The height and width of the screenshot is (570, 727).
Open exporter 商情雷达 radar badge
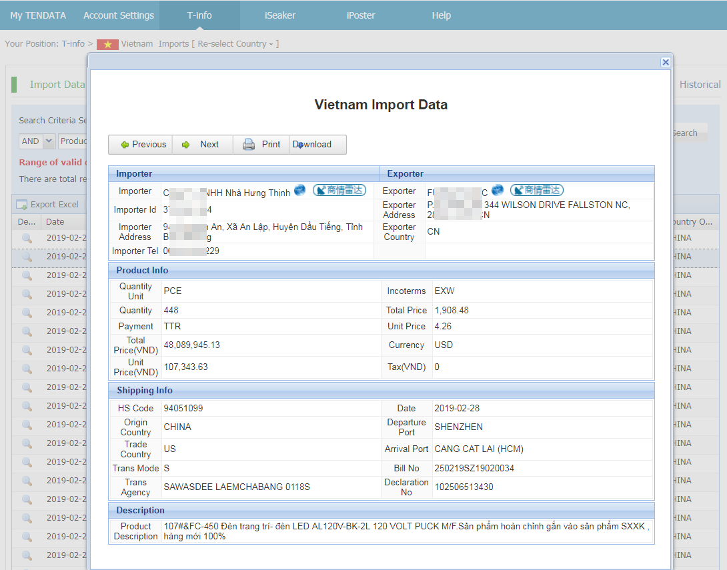(536, 190)
